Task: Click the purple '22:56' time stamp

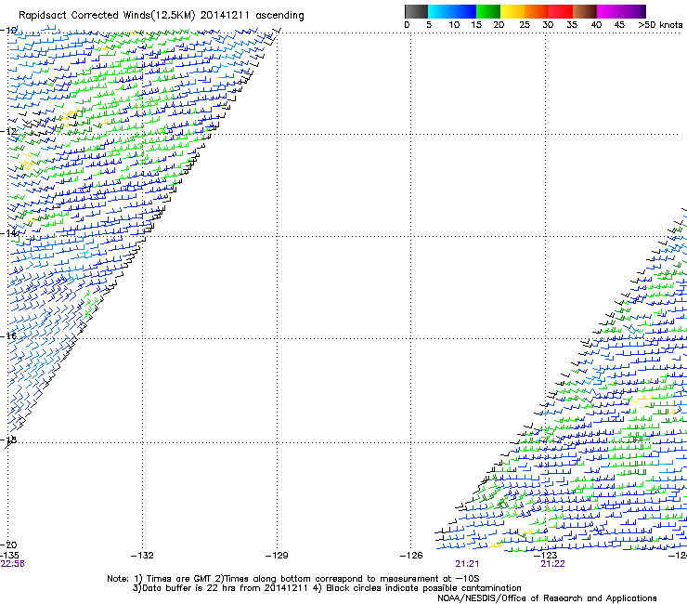Action: pos(12,564)
